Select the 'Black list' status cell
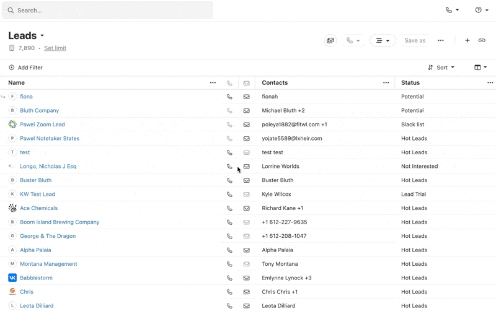 (412, 125)
